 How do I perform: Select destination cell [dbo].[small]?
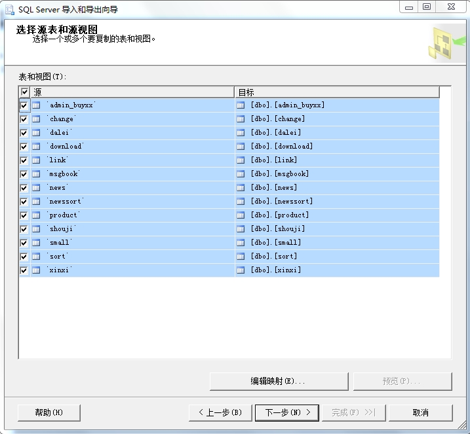(275, 243)
